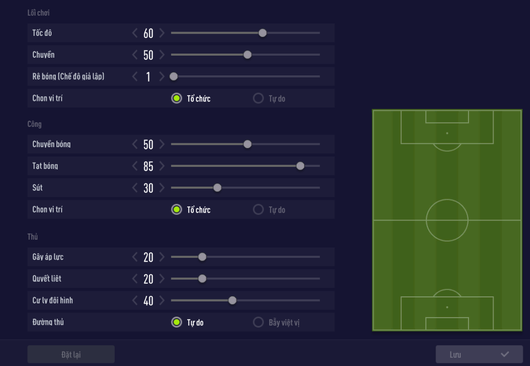530x366 pixels.
Task: Click the Tạt bóng slider handle
Action: pyautogui.click(x=300, y=166)
